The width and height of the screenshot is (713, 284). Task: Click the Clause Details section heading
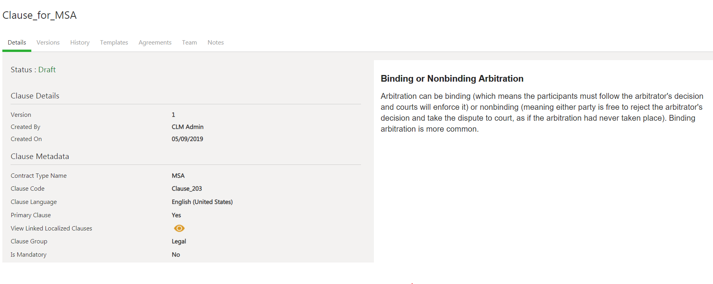35,96
